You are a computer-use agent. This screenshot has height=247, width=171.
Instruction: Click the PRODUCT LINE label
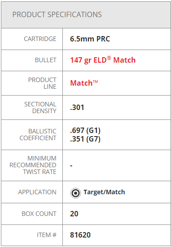pos(42,83)
